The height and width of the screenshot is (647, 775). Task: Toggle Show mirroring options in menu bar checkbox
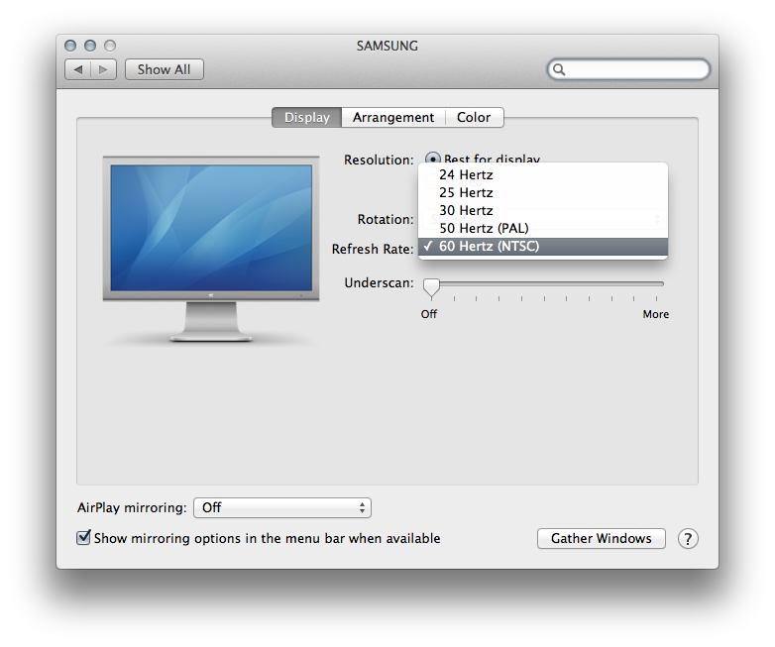tap(84, 538)
